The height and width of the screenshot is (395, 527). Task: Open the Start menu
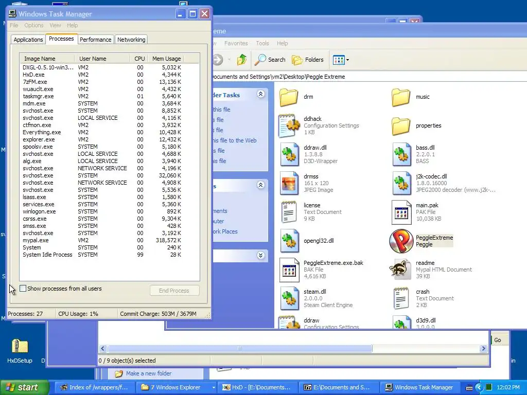click(x=24, y=387)
